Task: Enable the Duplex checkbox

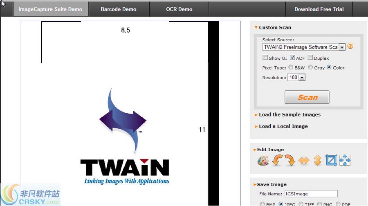Action: coord(310,58)
